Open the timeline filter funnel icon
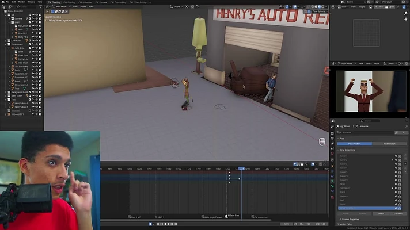Viewport: 410px width, 230px height. 306,164
